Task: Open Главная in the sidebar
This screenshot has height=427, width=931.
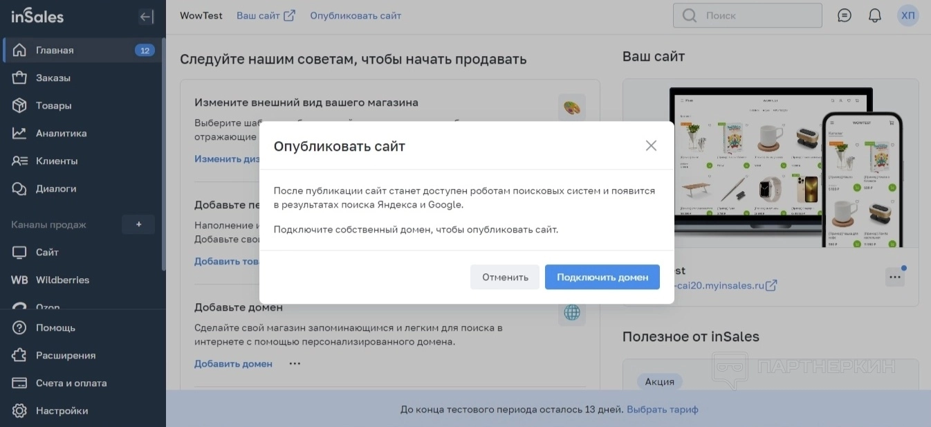Action: click(x=83, y=50)
